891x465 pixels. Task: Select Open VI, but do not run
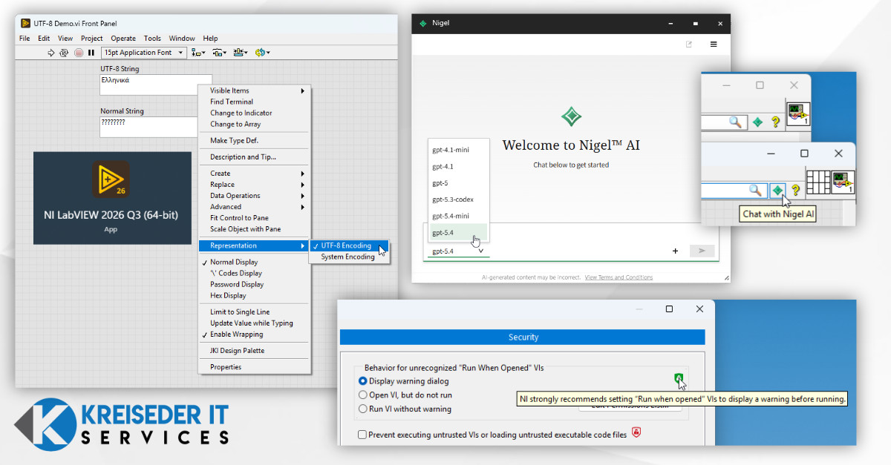363,395
